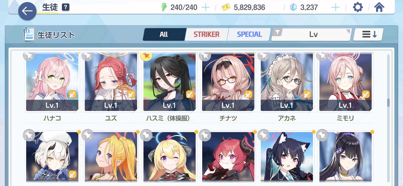Click the blue gem currency icon
Viewport: 403px width, 186px height.
(x=293, y=7)
